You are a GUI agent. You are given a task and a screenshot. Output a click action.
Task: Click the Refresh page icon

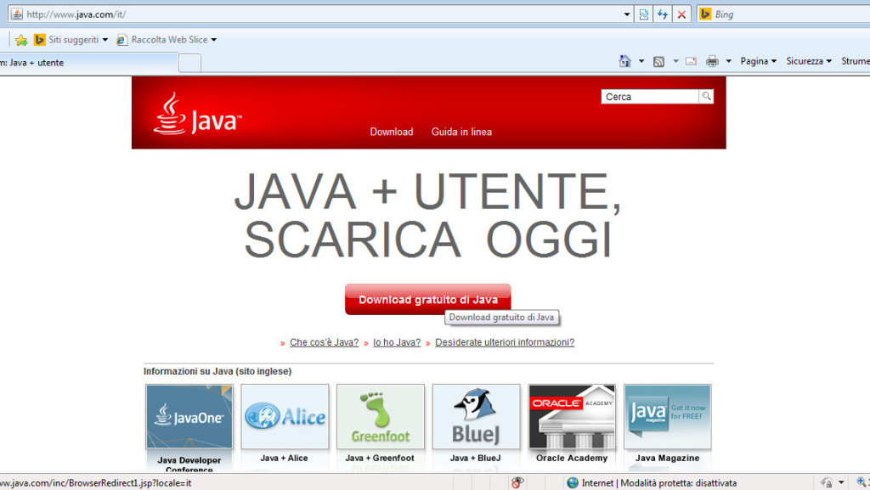663,14
